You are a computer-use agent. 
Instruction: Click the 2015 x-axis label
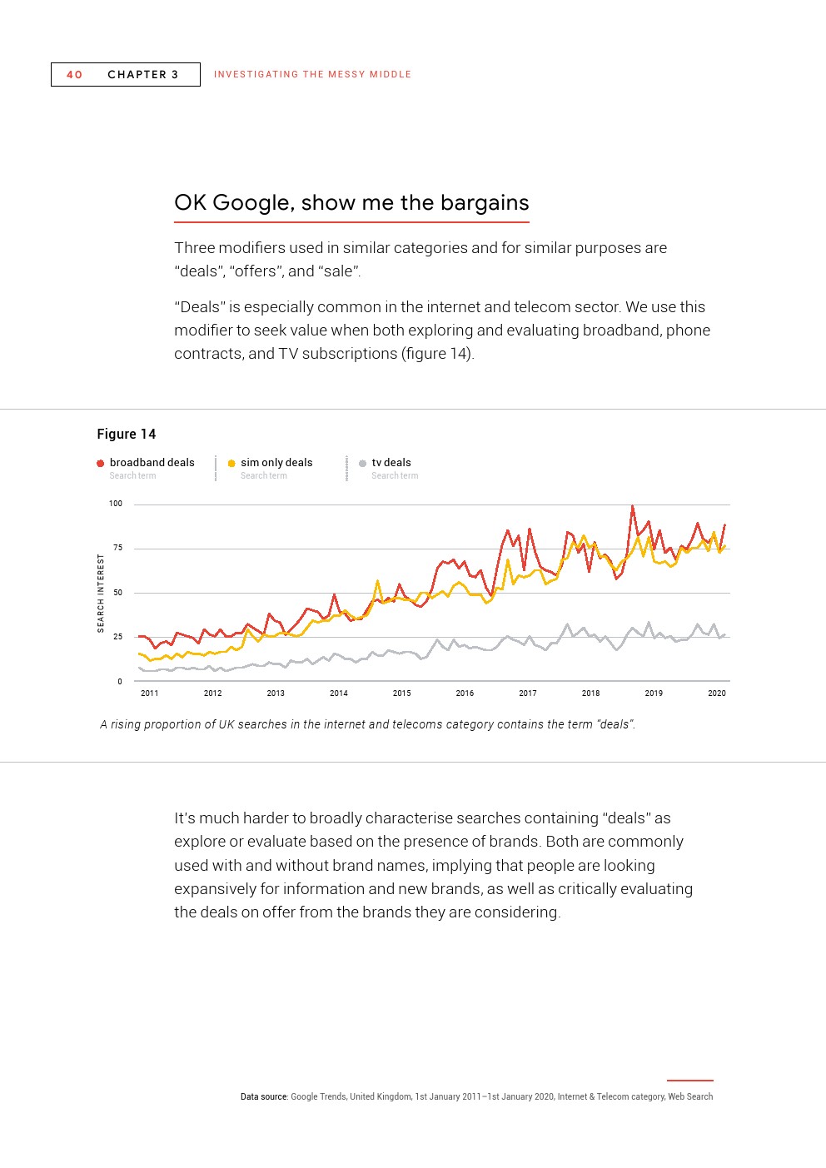401,693
